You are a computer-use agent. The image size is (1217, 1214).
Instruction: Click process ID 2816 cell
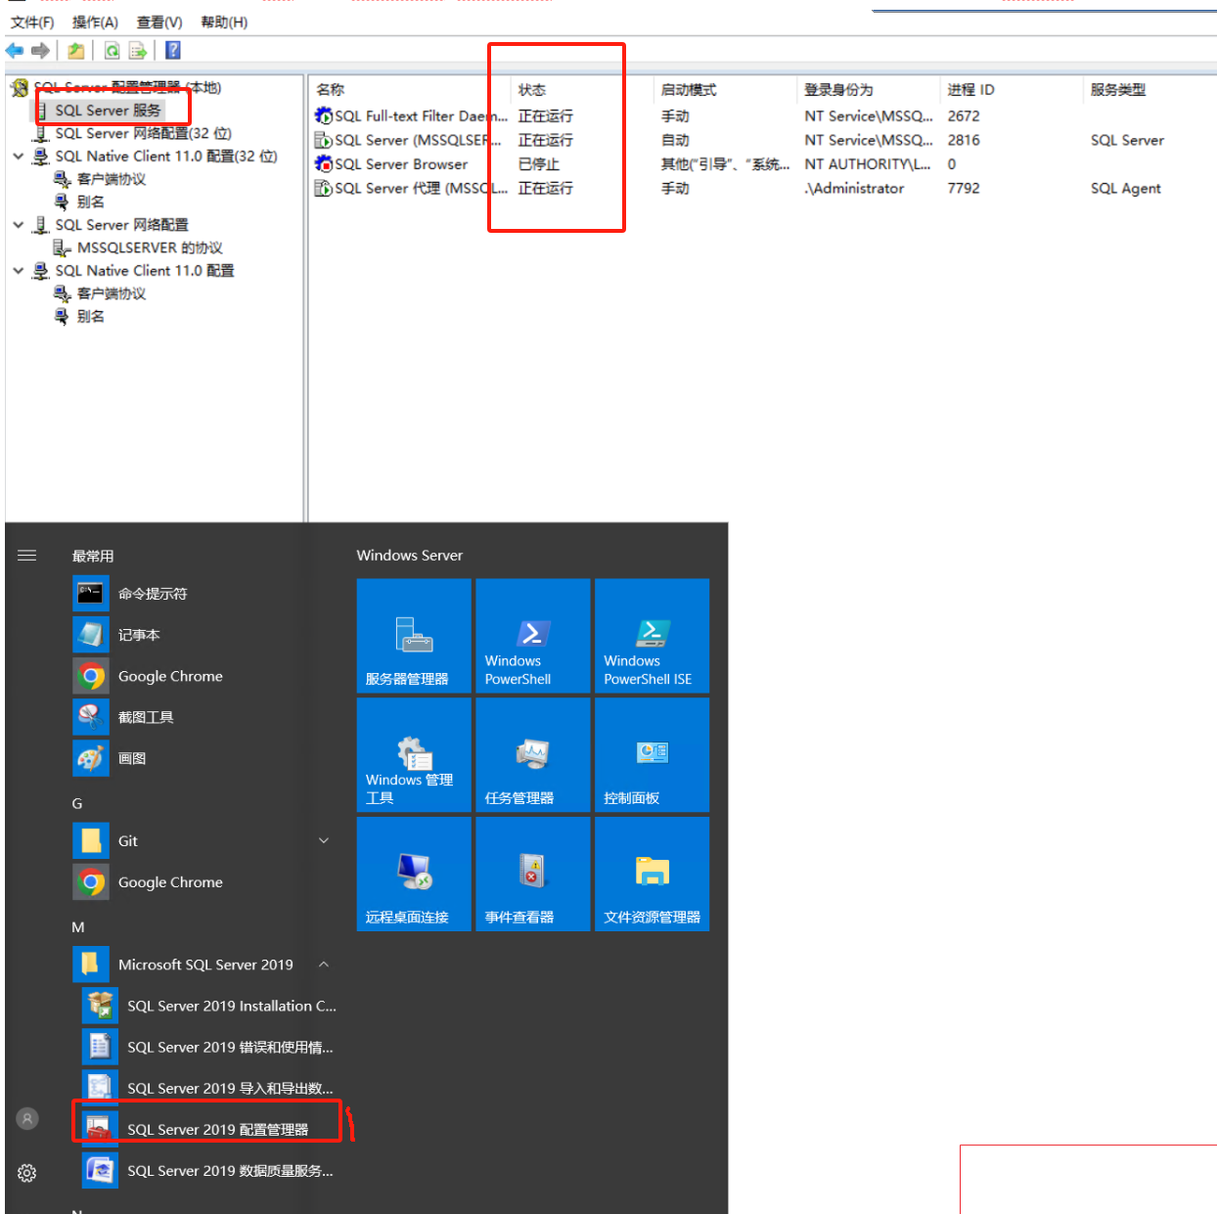[964, 140]
